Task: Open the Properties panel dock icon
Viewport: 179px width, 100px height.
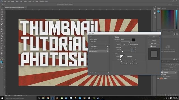Action: click(155, 13)
